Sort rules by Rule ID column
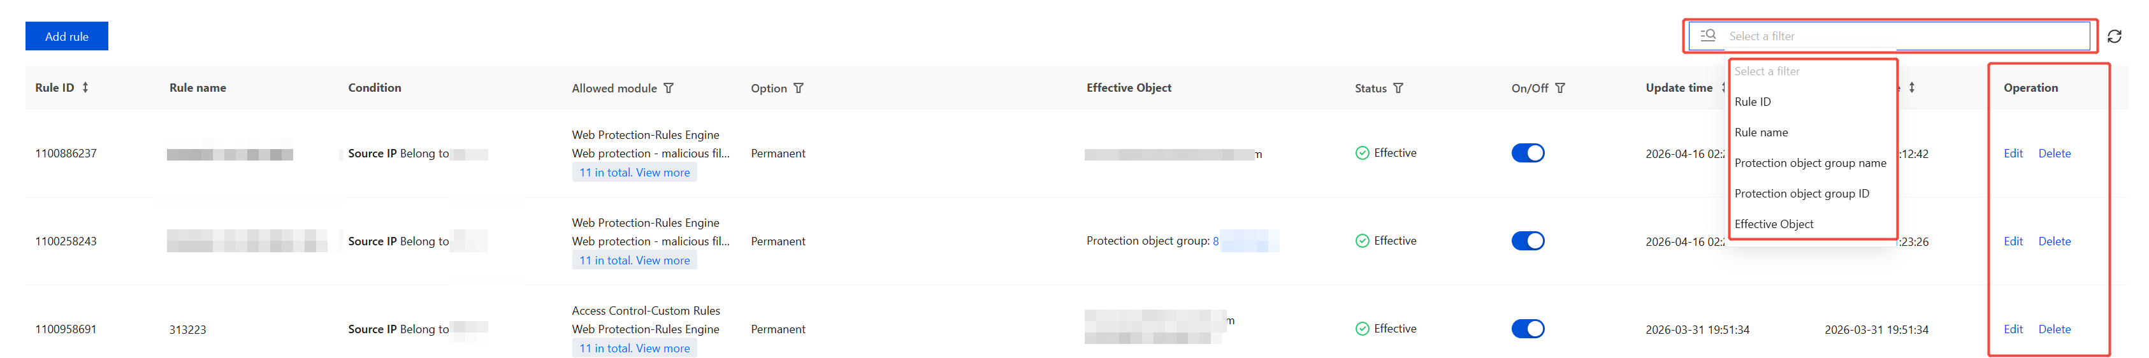Image resolution: width=2149 pixels, height=358 pixels. pos(85,88)
